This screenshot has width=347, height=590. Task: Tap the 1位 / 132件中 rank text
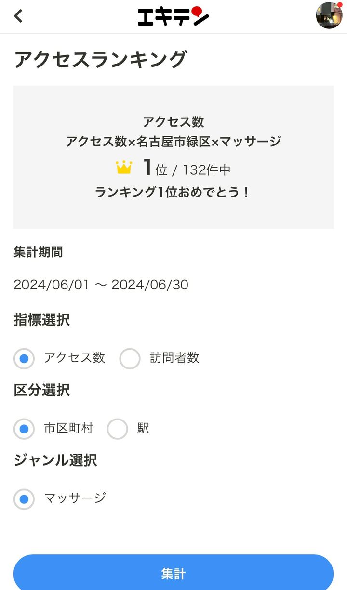(x=187, y=169)
